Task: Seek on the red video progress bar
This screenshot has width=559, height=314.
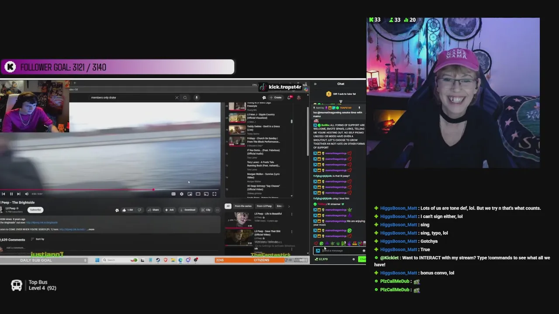Action: point(110,190)
